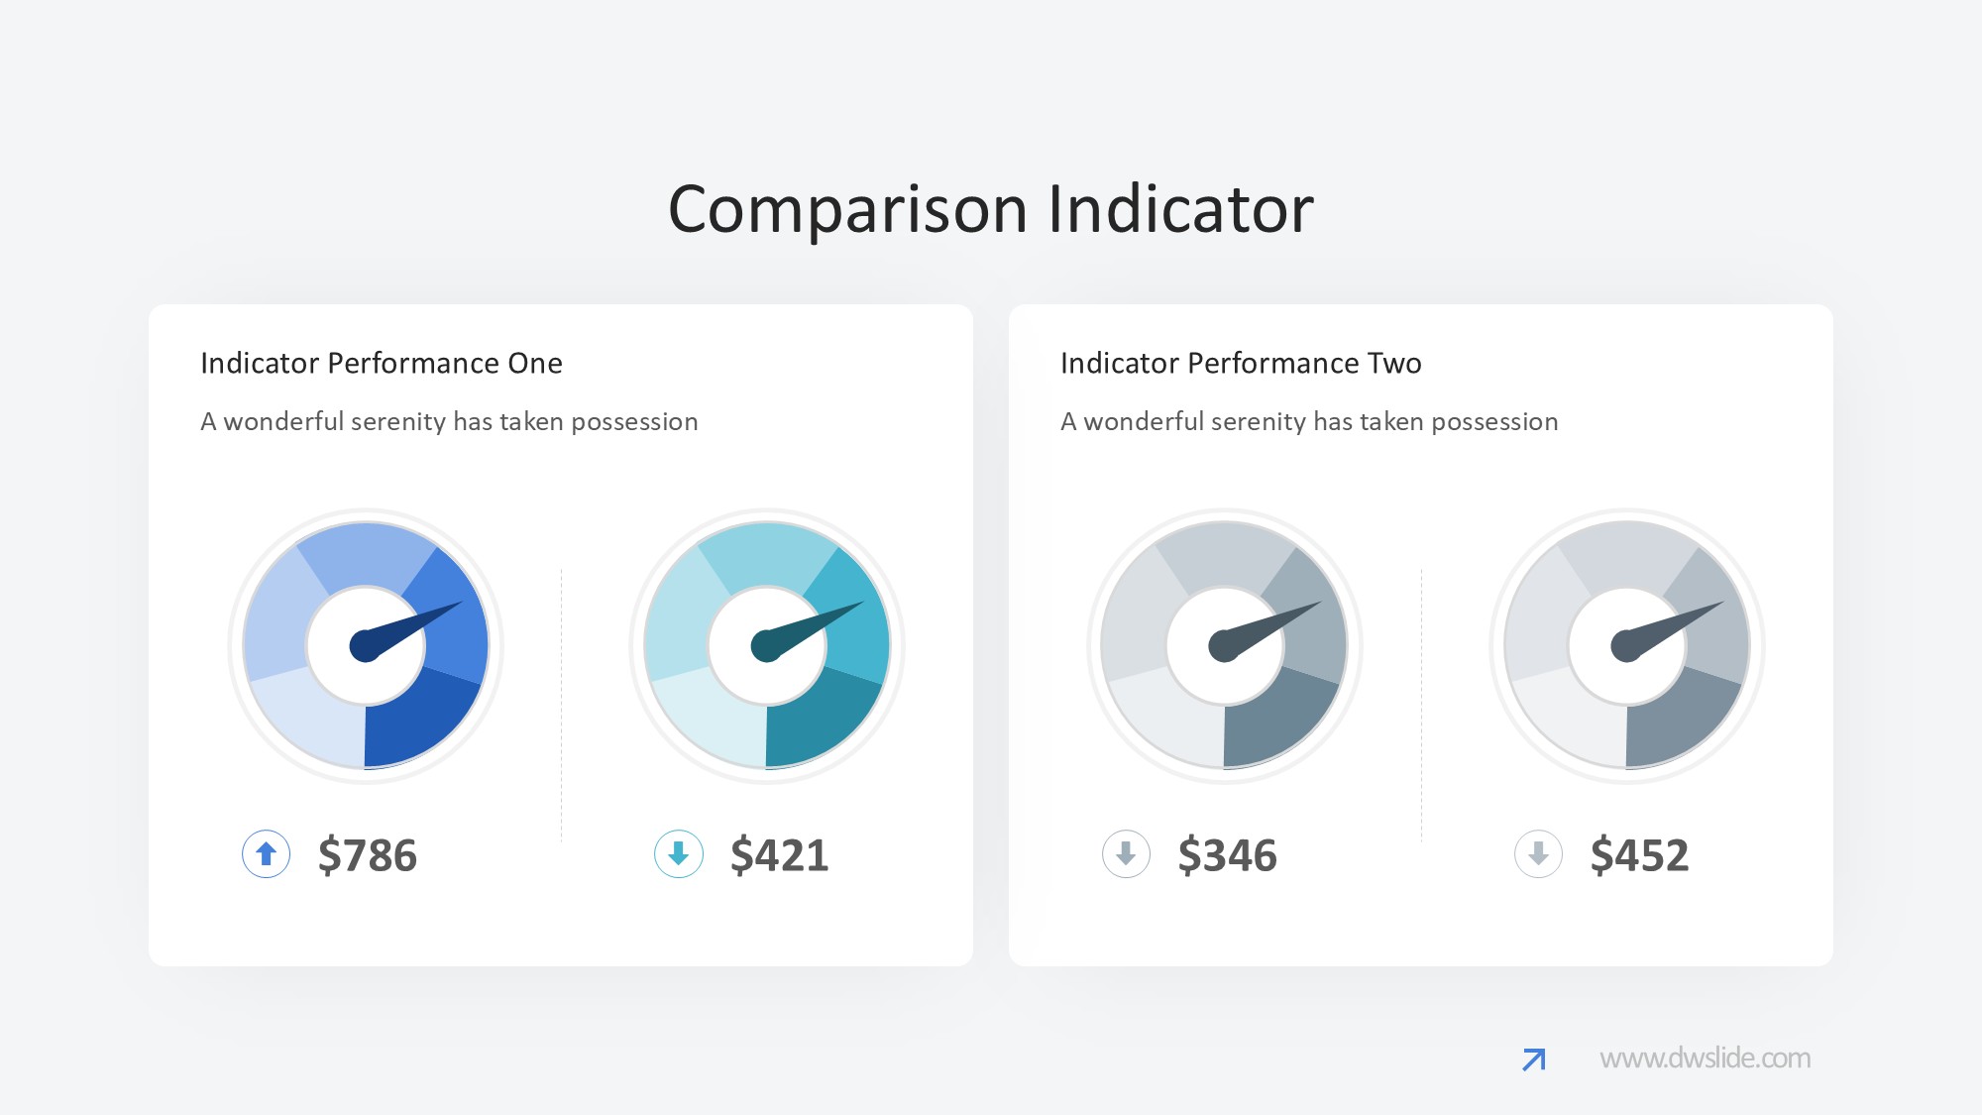The height and width of the screenshot is (1115, 1982).
Task: Select the Indicator Performance One heading
Action: [x=382, y=364]
